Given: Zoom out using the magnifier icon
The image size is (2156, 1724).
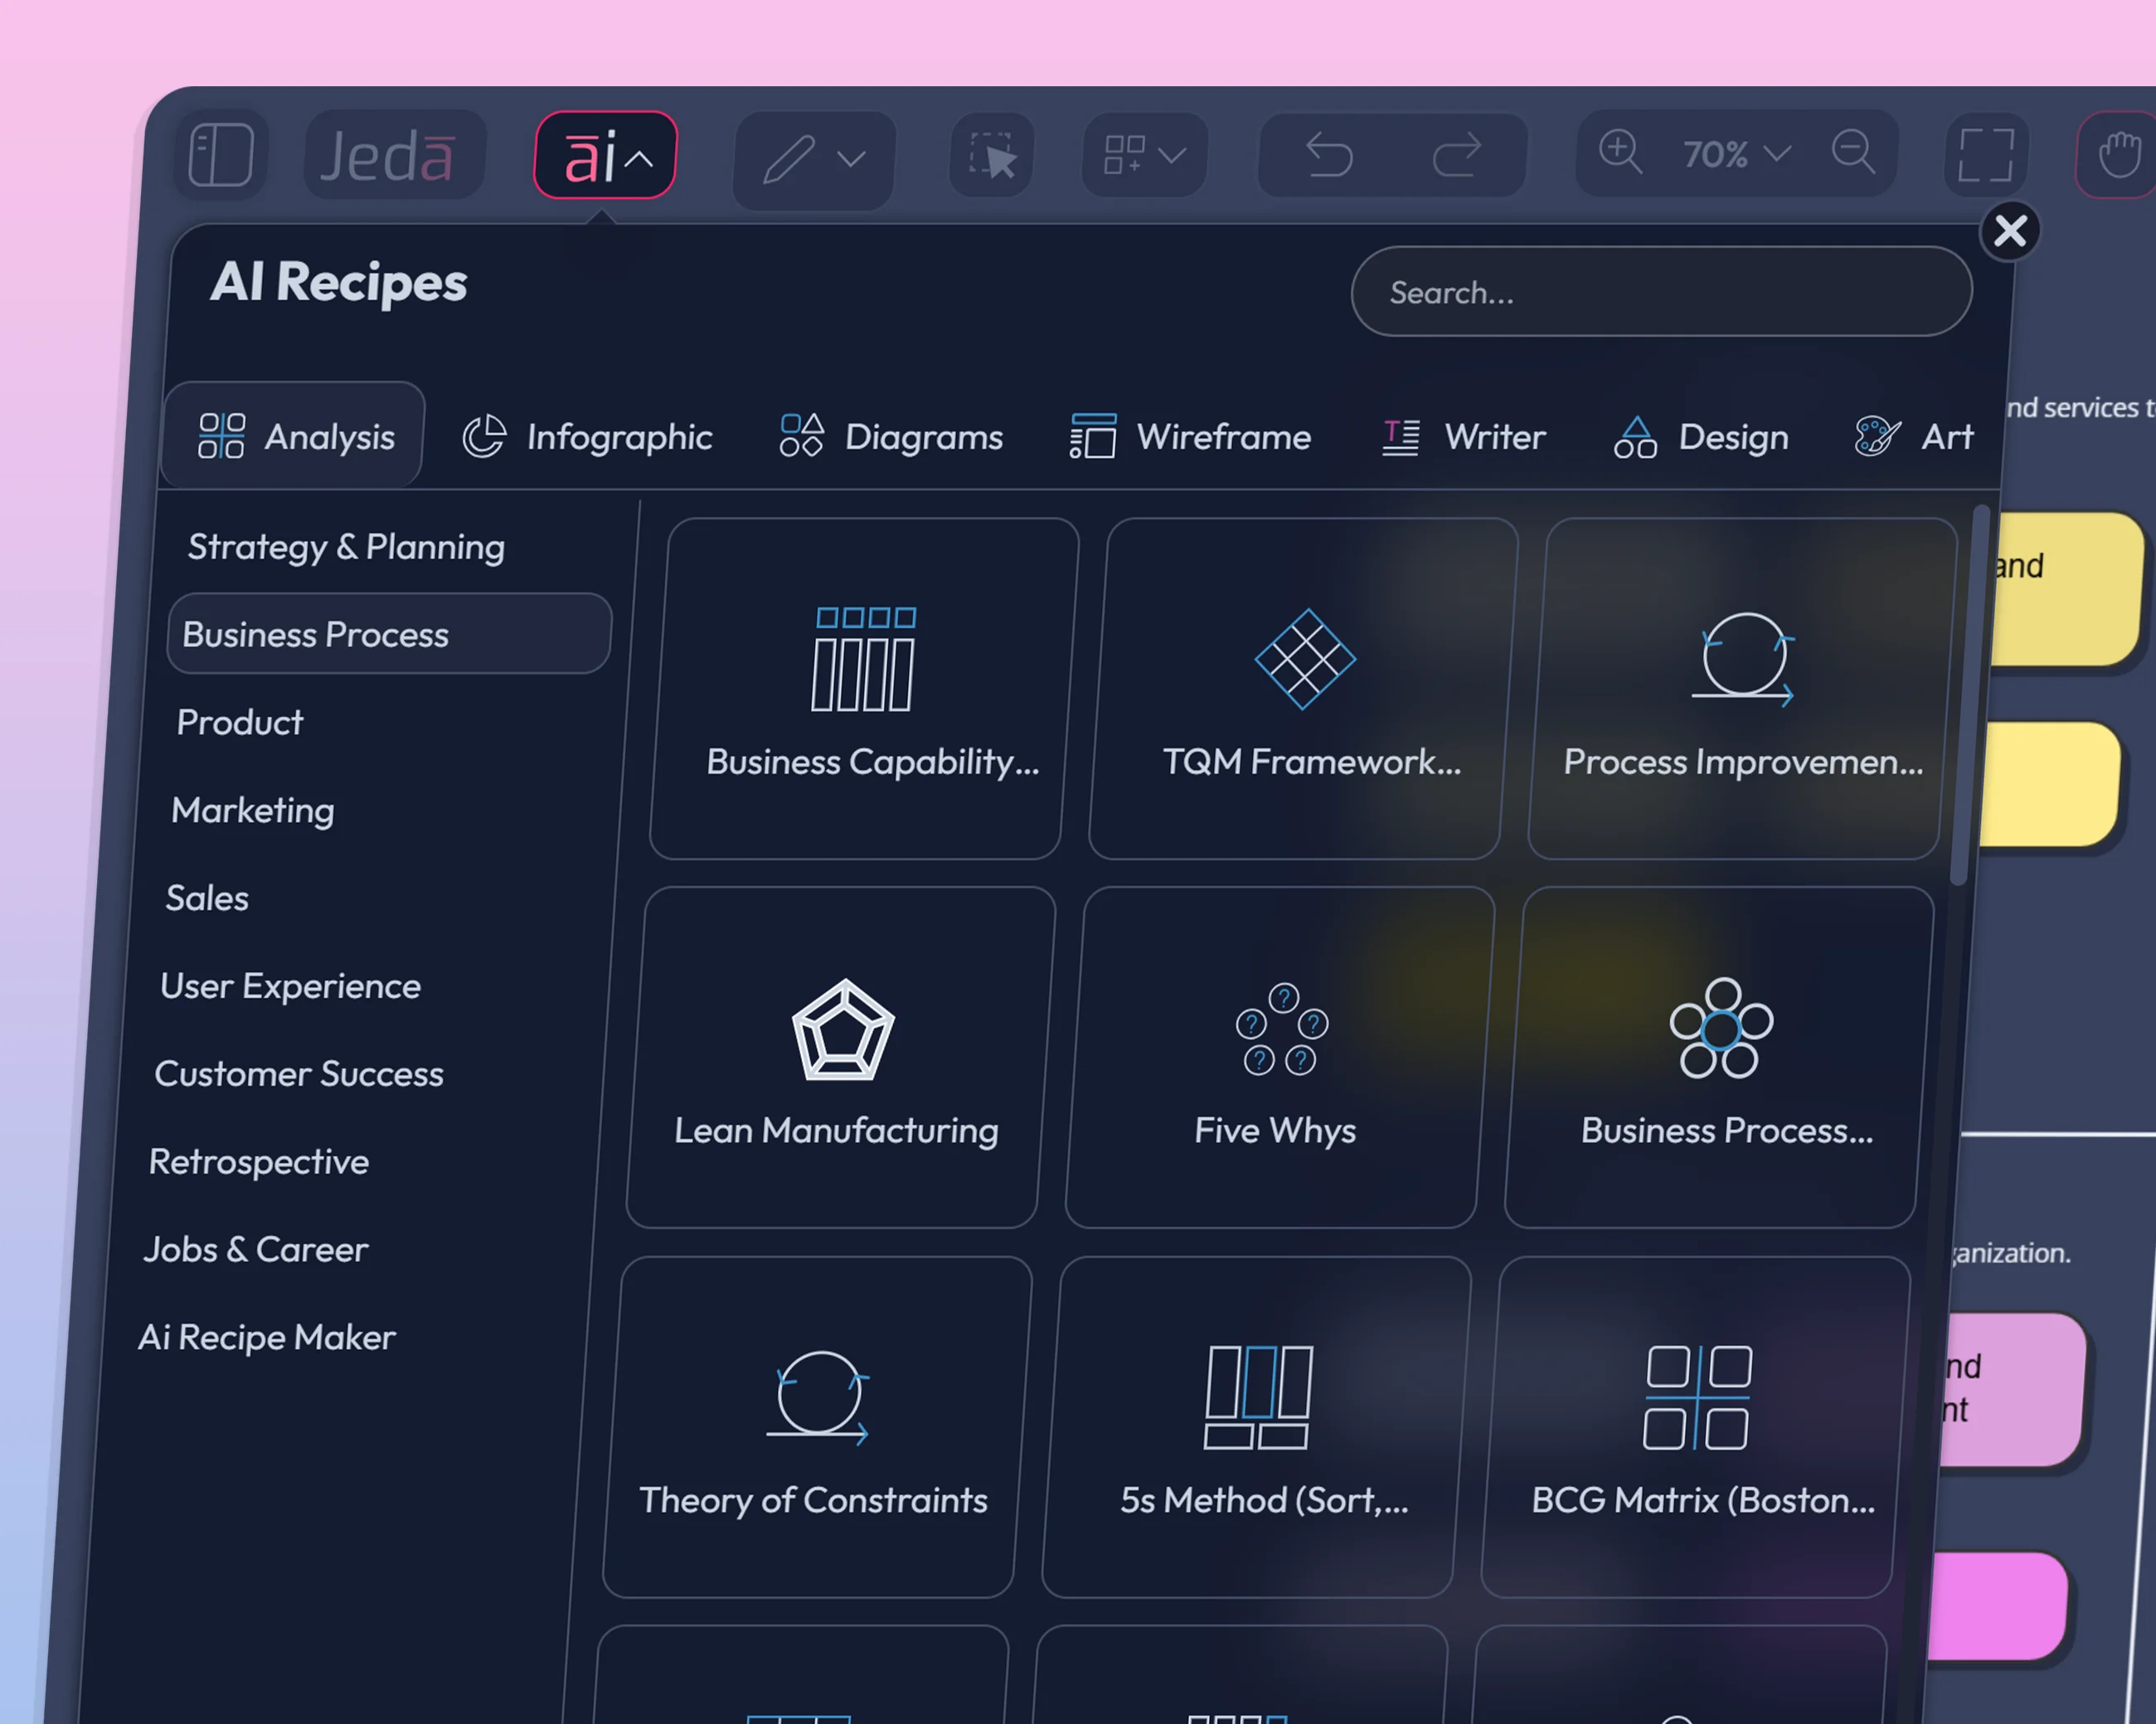Looking at the screenshot, I should (x=1854, y=152).
